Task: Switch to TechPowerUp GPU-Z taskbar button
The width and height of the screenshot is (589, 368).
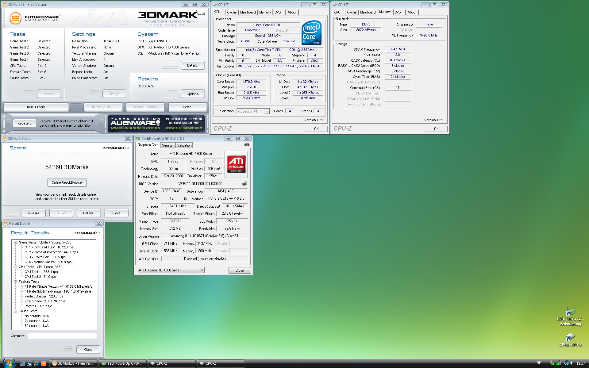Action: tap(123, 363)
